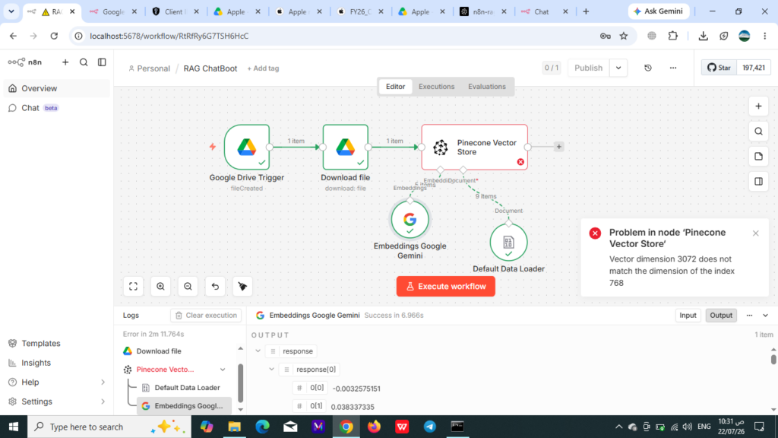Open the workflow history icon

[x=648, y=68]
